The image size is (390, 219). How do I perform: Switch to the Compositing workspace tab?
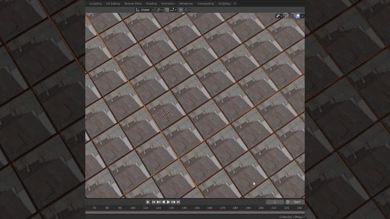tap(205, 4)
